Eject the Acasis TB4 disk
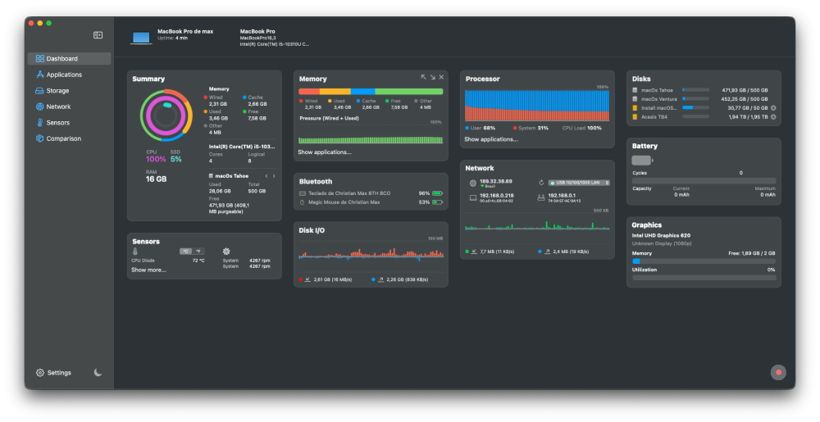This screenshot has height=422, width=820. pos(773,117)
